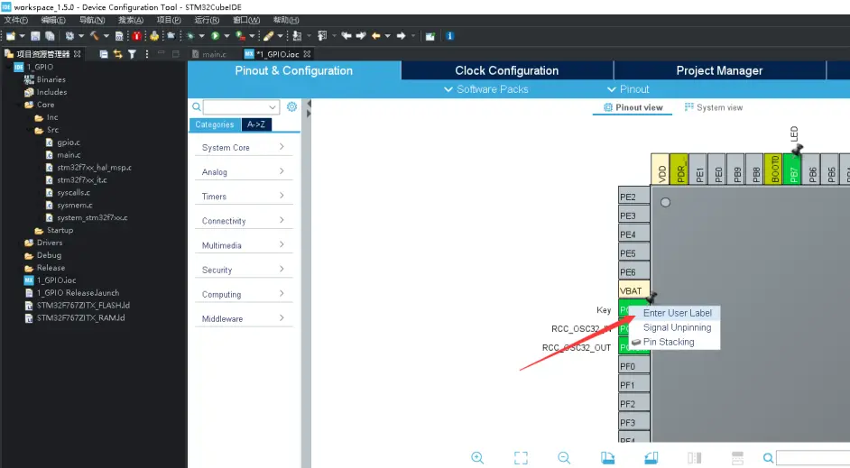Click the green bug Debug icon
Screen dimensions: 850x468
tap(190, 36)
